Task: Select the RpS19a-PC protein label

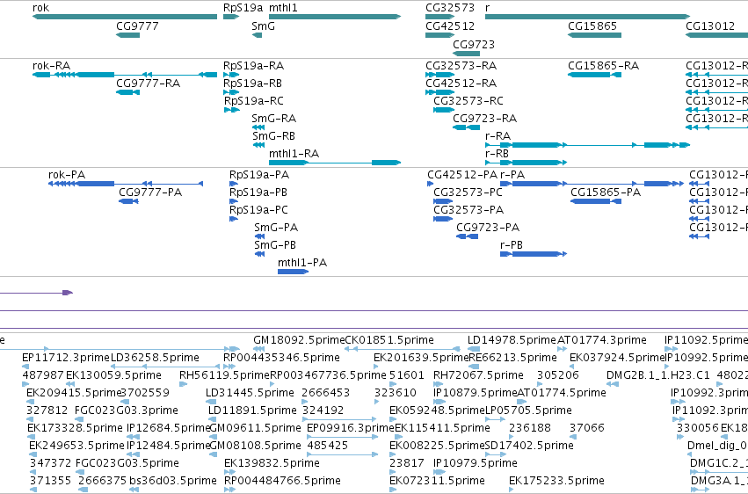Action: [258, 210]
